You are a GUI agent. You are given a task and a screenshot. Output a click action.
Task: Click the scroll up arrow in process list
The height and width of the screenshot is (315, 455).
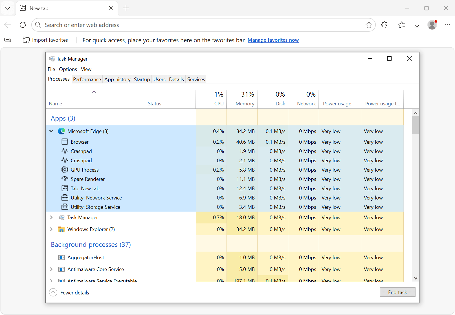click(x=416, y=113)
